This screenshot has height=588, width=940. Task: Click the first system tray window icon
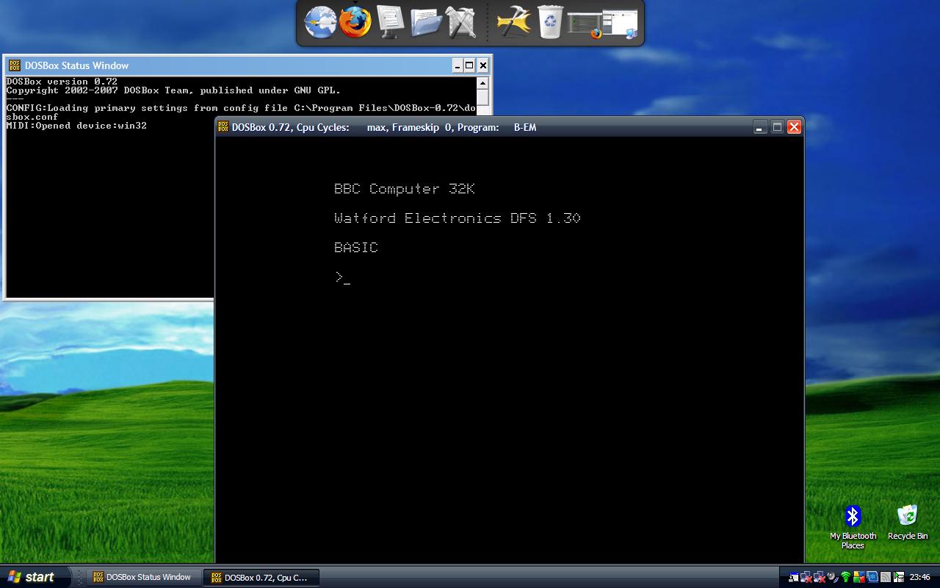[794, 578]
